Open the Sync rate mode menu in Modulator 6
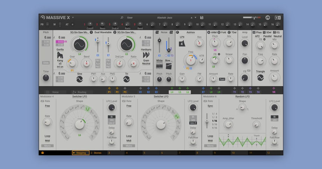Viewport: 322px width, 169px height. 210,106
